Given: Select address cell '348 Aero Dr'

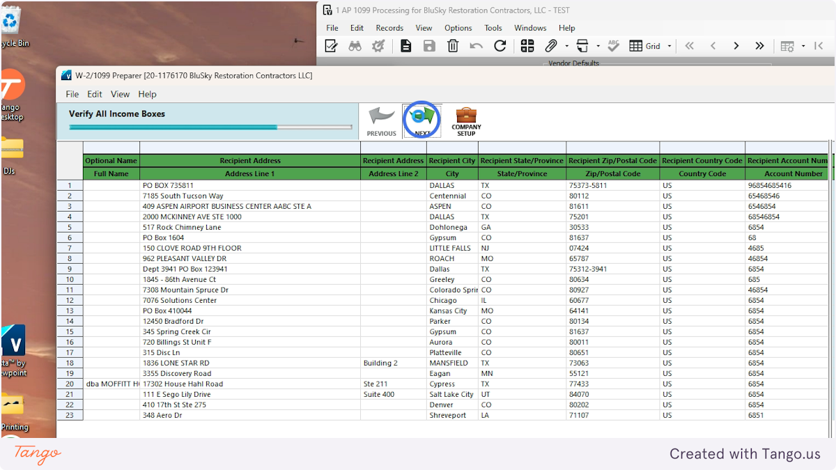Looking at the screenshot, I should (250, 416).
